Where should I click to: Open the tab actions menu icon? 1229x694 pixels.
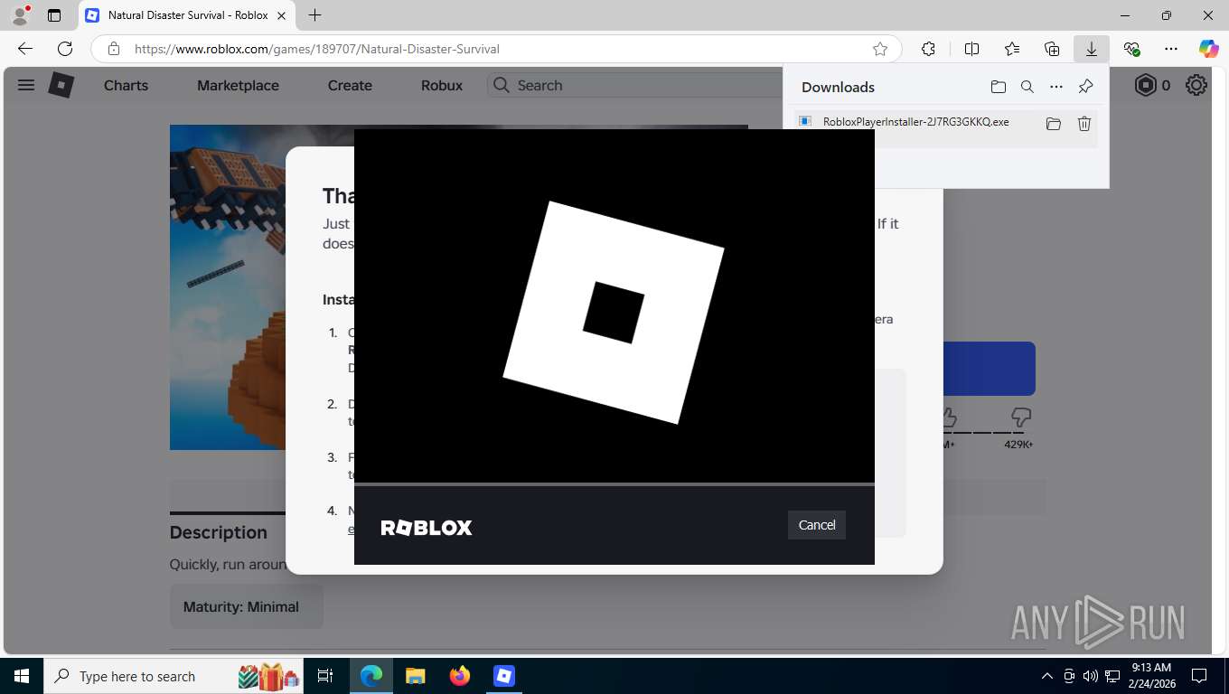pyautogui.click(x=54, y=15)
